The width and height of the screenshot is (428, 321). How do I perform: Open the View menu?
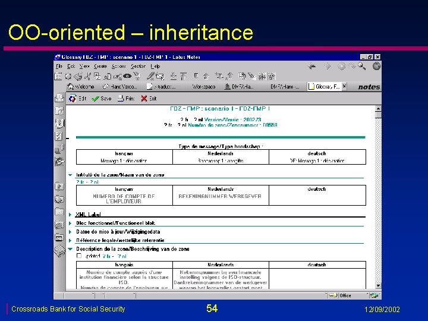click(x=84, y=66)
